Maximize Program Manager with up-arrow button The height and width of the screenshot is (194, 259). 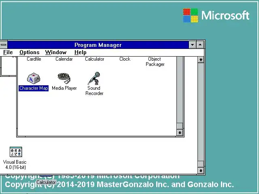click(x=200, y=45)
